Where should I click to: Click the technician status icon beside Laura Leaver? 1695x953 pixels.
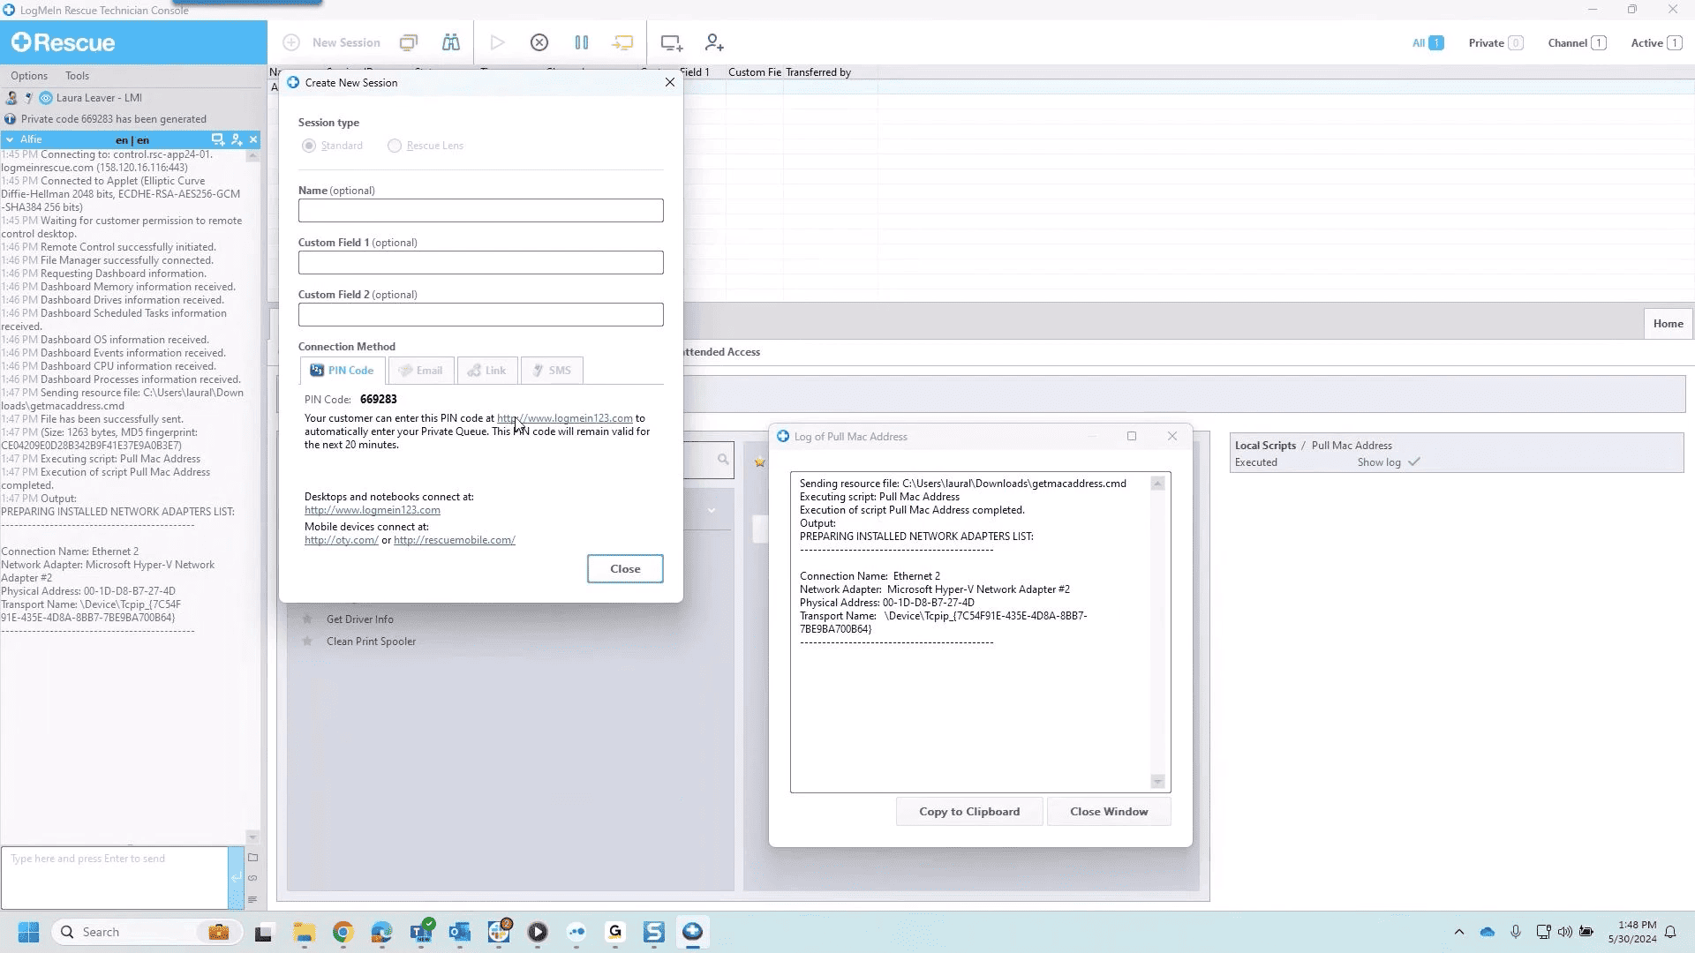pyautogui.click(x=11, y=98)
